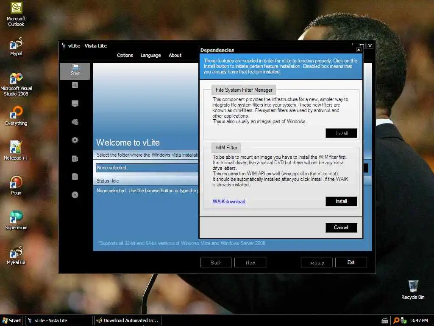Click the Status: Idle text
The height and width of the screenshot is (326, 434).
click(x=108, y=181)
